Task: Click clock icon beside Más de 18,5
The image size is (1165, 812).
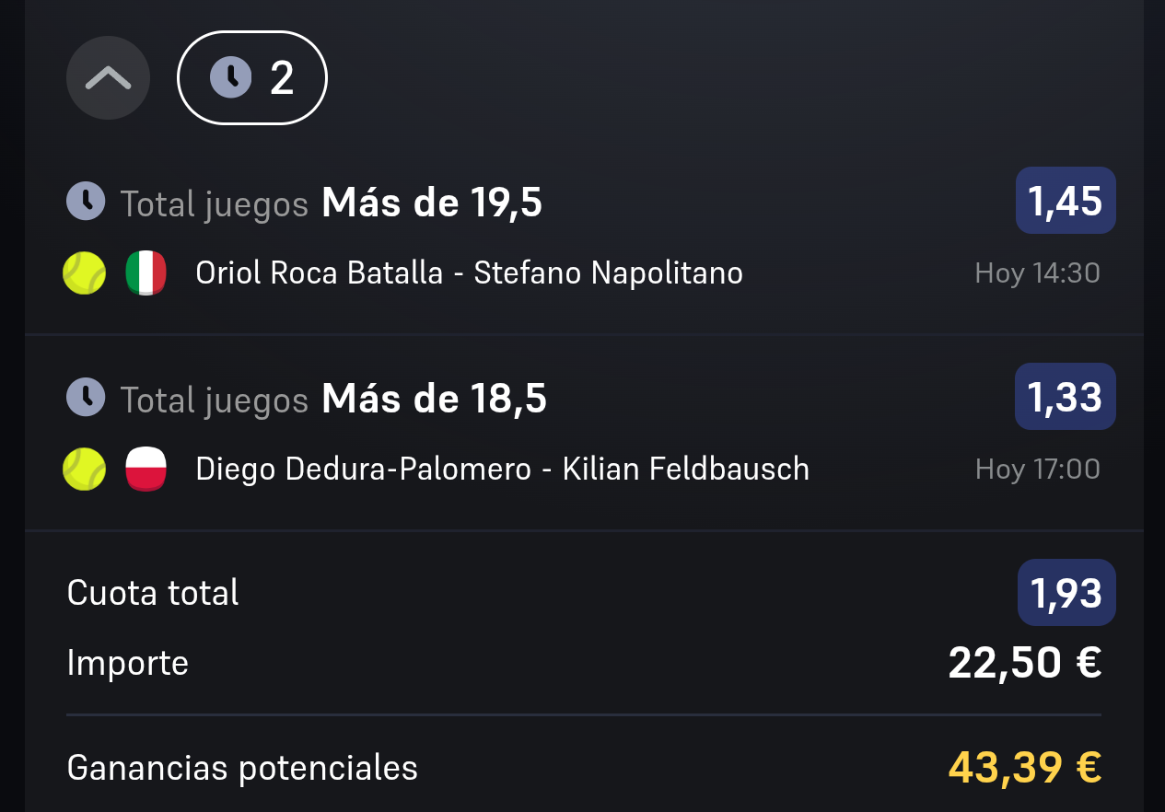Action: coord(86,397)
